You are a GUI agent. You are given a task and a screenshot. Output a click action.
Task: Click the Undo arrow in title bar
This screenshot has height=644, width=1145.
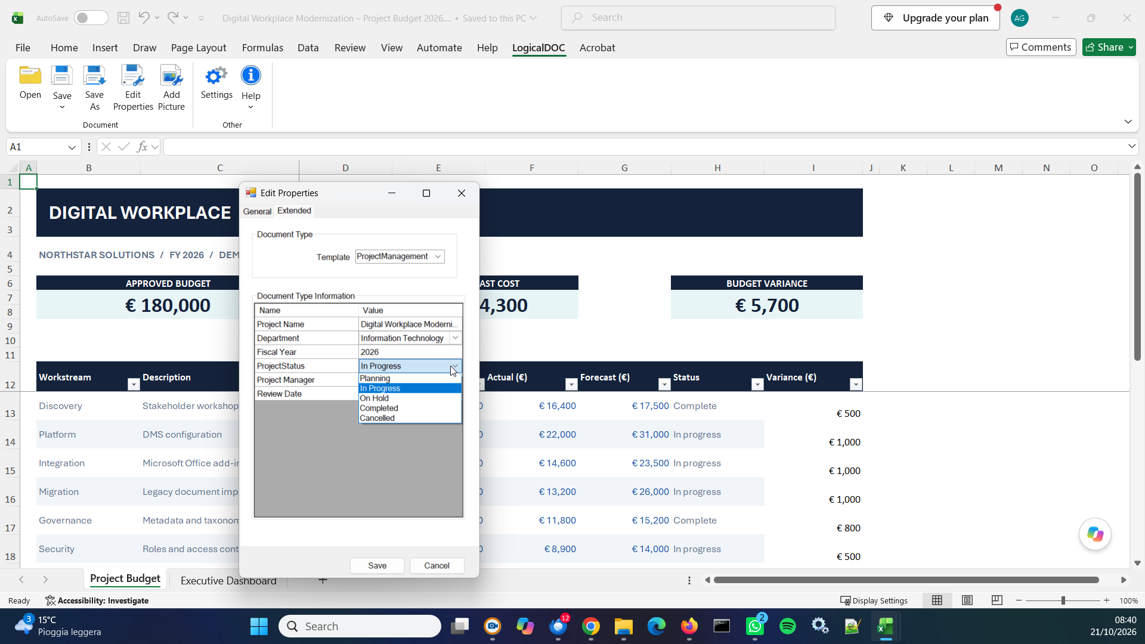coord(144,18)
